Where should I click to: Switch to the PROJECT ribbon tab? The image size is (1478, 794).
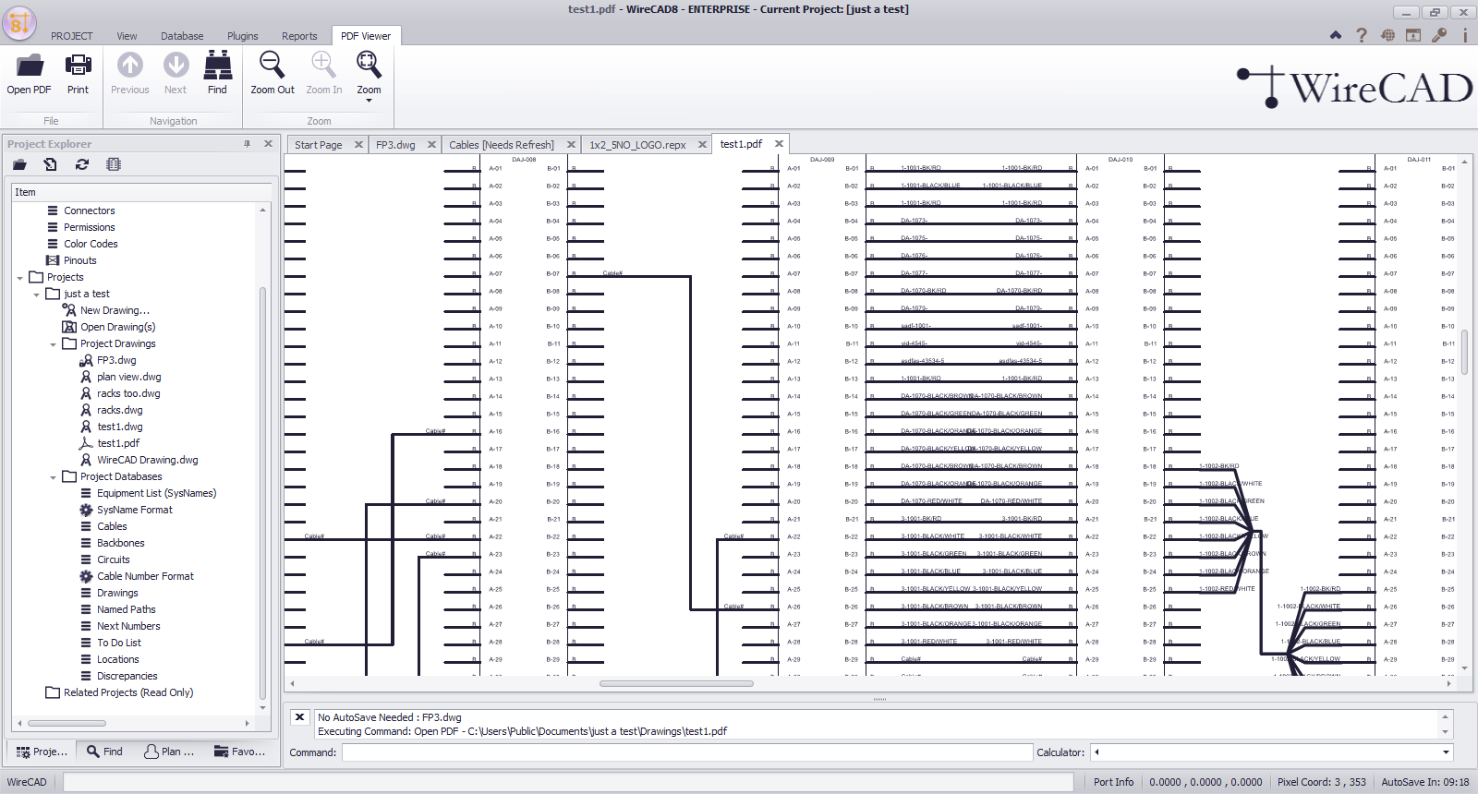tap(72, 36)
